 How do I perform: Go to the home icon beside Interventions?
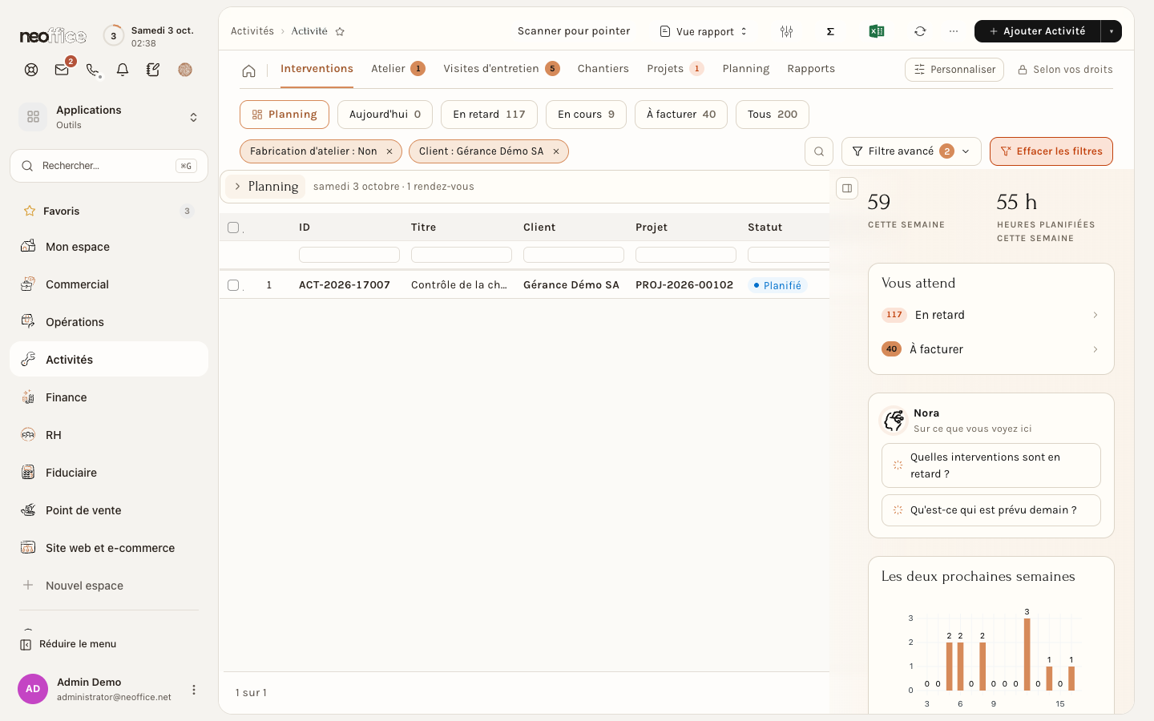(248, 70)
